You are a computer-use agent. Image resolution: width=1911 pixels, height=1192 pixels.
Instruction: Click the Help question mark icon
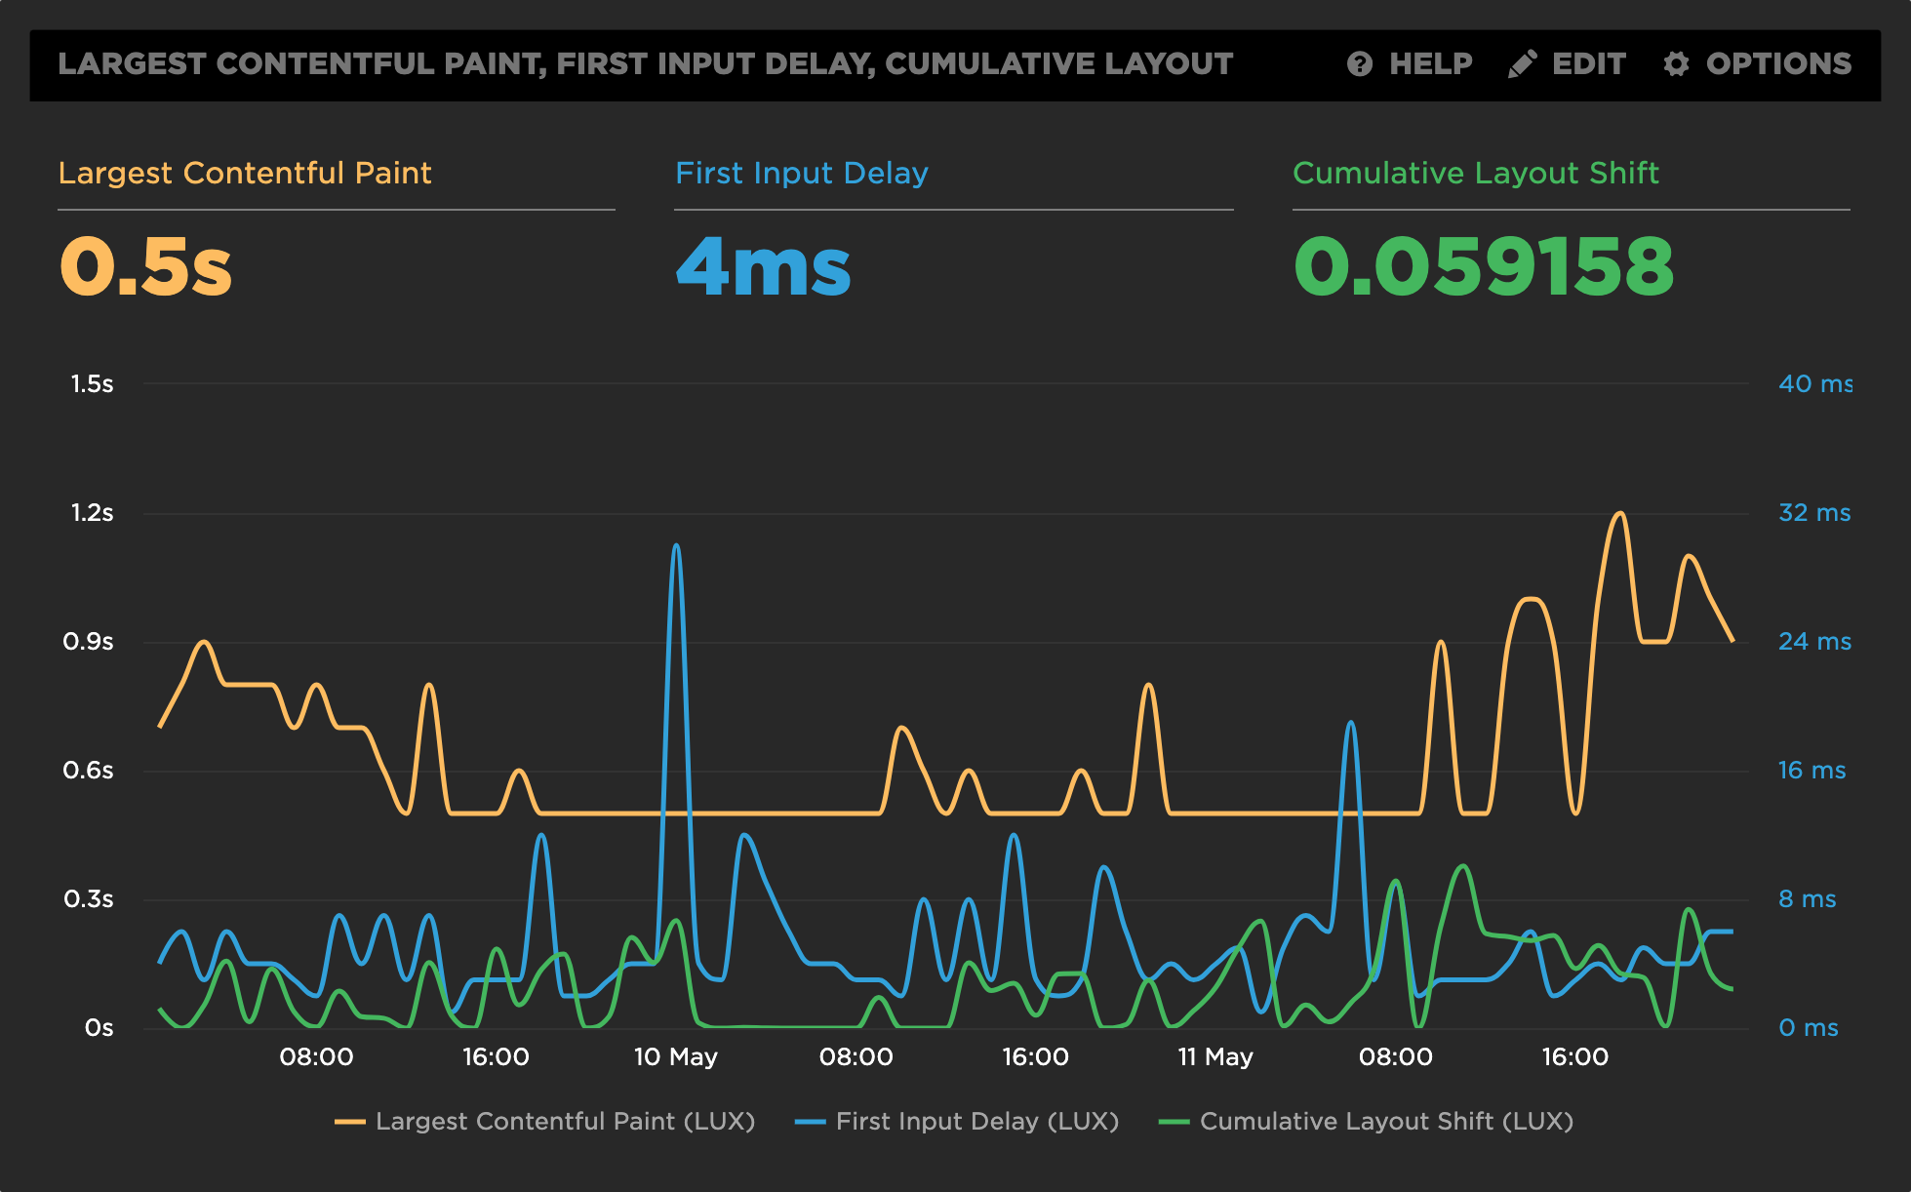[1359, 64]
